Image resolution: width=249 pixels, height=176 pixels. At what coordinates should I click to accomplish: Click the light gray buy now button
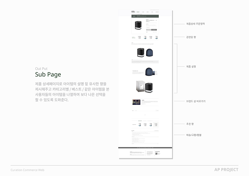pos(148,30)
